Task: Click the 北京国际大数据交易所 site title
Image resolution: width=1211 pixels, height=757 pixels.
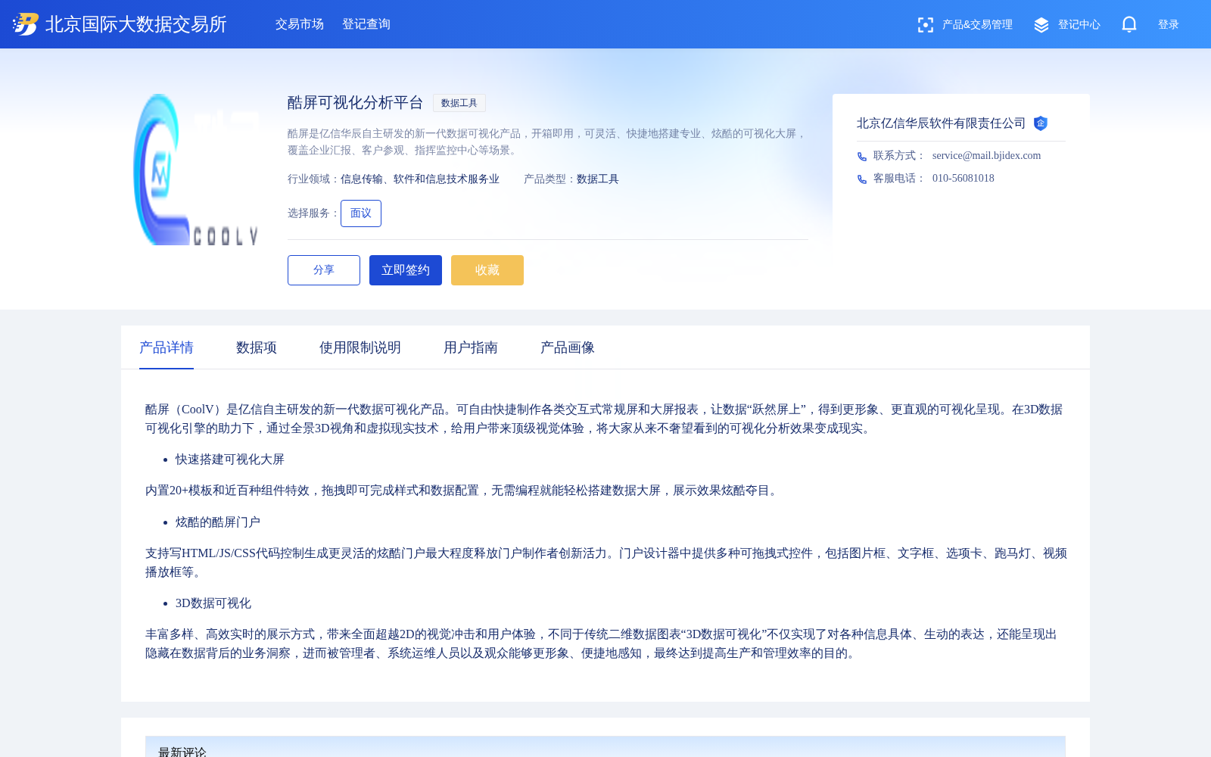Action: coord(136,24)
